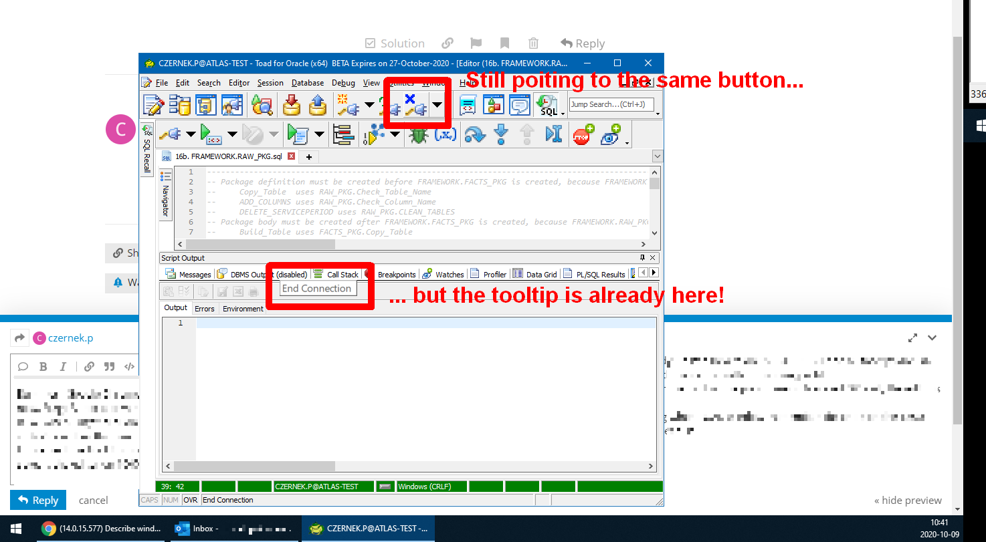Open the Debug menu

coord(343,83)
